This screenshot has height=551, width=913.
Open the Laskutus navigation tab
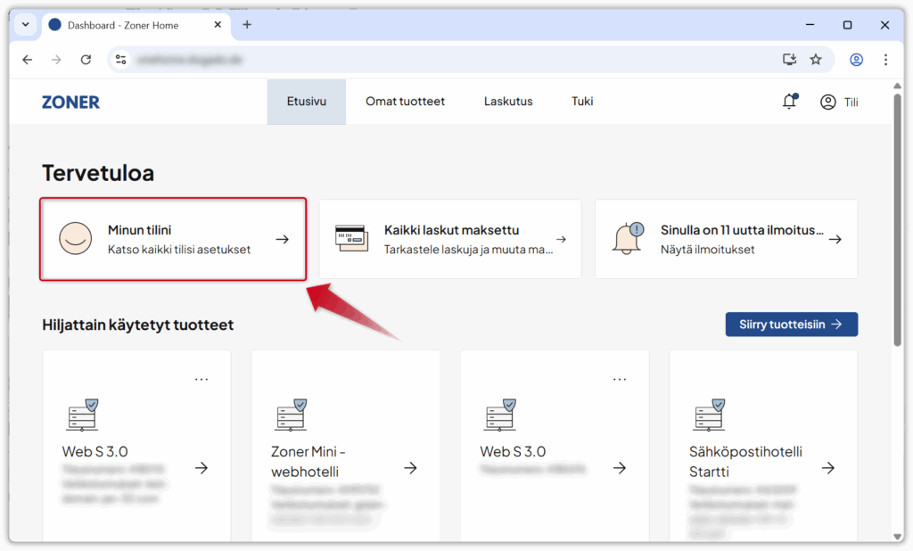tap(508, 102)
